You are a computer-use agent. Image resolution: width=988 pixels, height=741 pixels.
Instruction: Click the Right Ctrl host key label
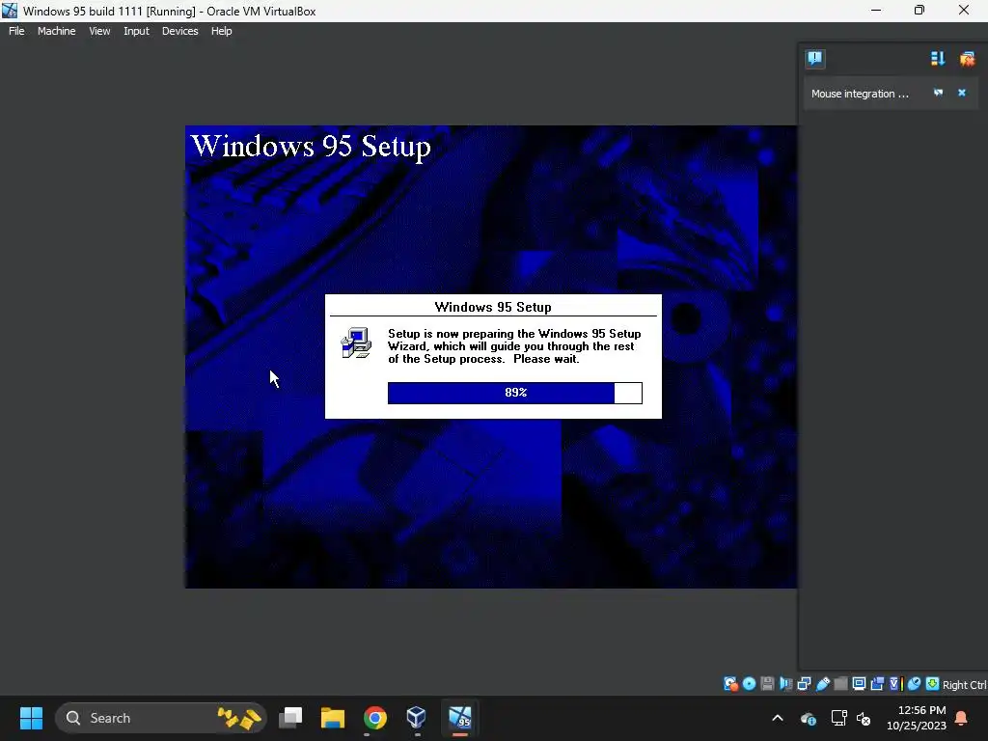[x=965, y=685]
